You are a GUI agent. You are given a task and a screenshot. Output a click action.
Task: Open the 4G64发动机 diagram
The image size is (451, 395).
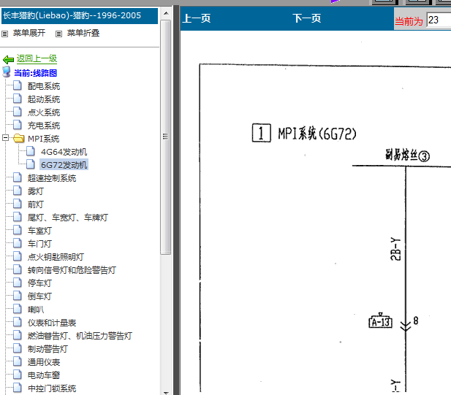click(64, 152)
